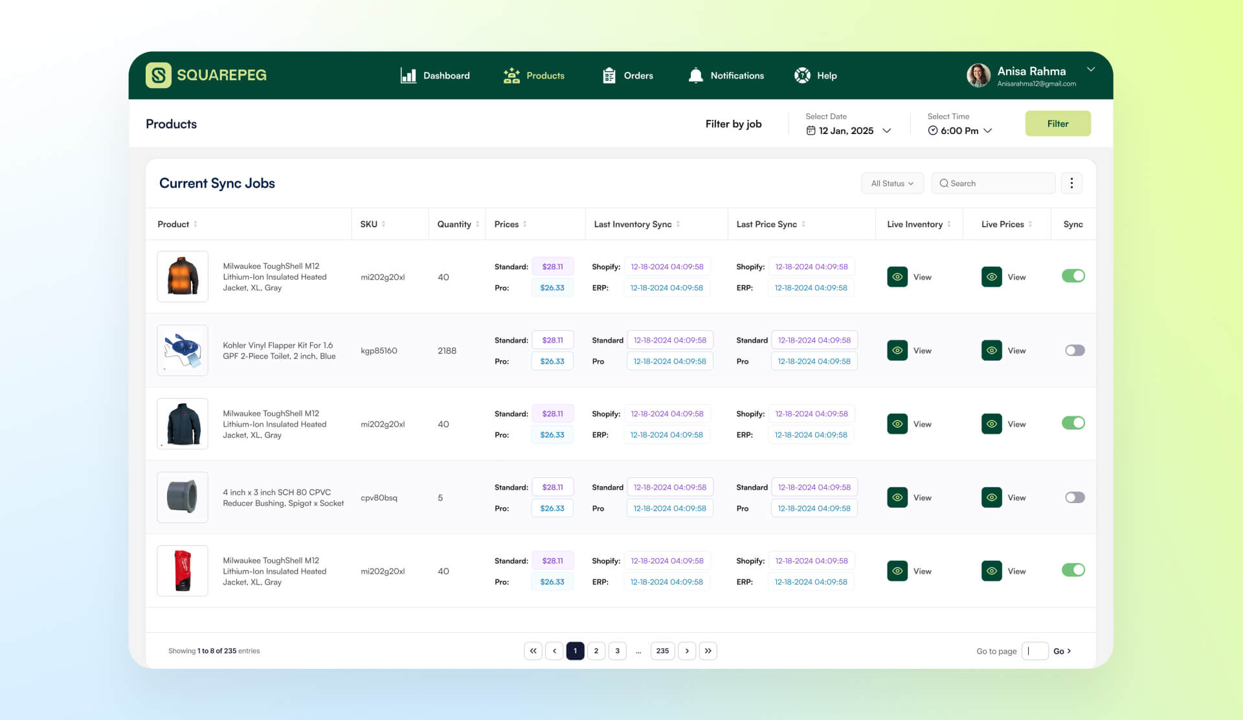Viewport: 1243px width, 720px height.
Task: Jump to last page with double-arrow icon
Action: point(708,651)
